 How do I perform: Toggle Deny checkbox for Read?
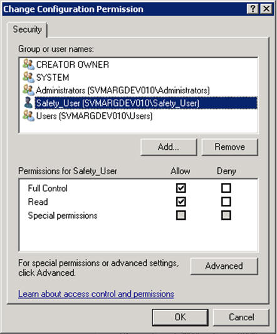point(226,202)
